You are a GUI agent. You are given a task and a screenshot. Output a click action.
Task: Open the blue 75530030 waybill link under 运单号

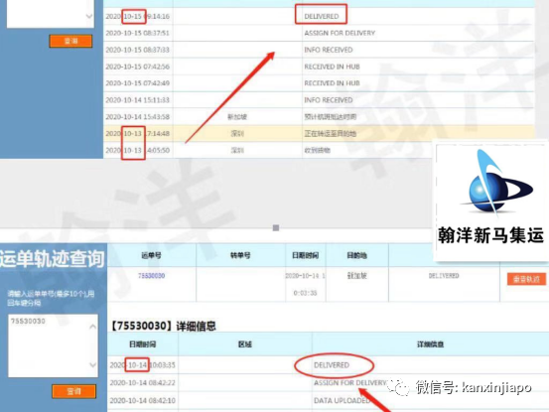tap(151, 276)
